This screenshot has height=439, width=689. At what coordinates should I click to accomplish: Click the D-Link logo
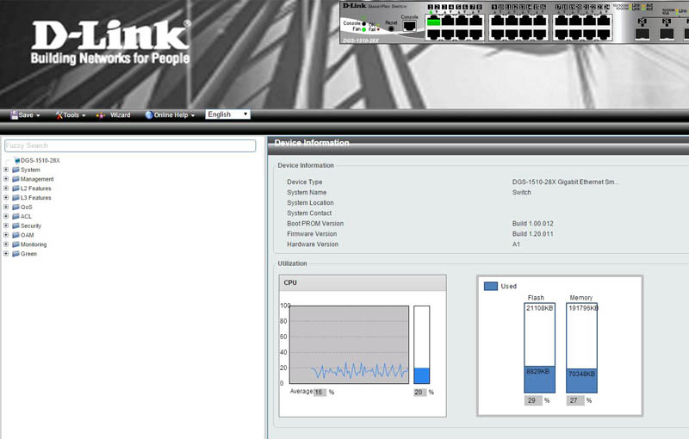(111, 42)
